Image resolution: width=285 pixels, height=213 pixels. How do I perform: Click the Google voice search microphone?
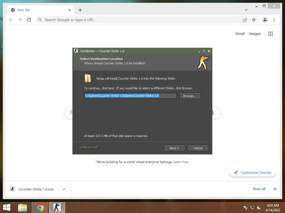pyautogui.click(x=213, y=113)
